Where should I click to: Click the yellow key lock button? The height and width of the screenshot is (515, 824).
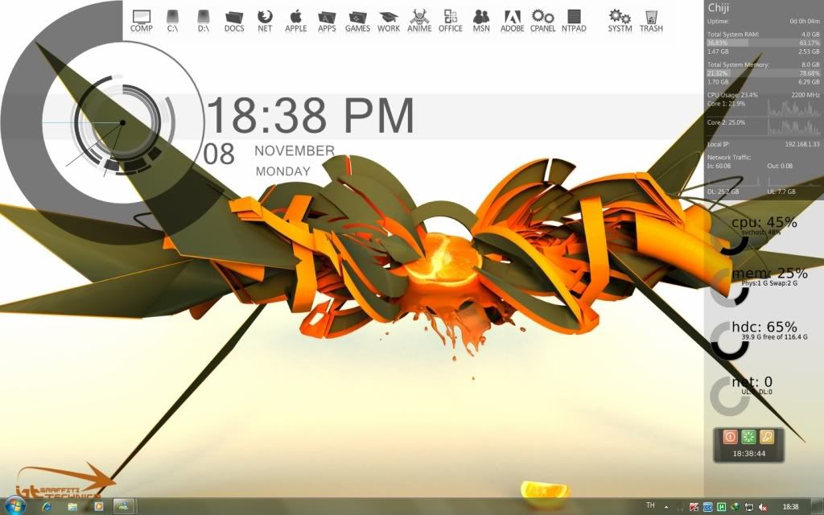[x=767, y=436]
